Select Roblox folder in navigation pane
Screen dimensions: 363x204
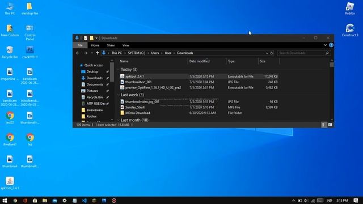[91, 116]
